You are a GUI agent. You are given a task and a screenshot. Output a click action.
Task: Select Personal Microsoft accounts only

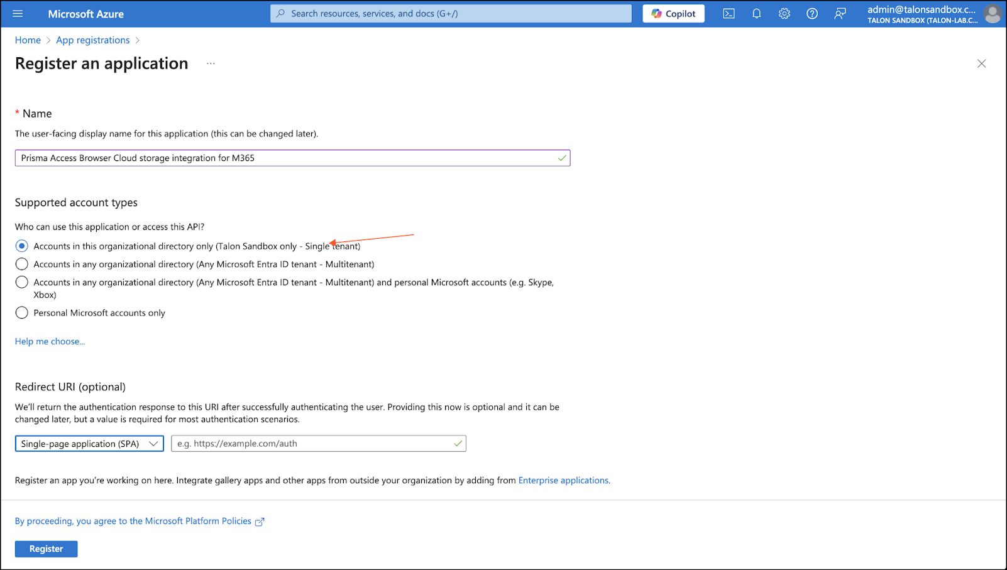pyautogui.click(x=22, y=313)
